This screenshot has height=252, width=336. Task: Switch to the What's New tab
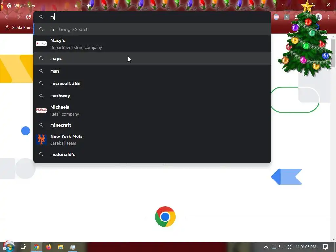[41, 6]
